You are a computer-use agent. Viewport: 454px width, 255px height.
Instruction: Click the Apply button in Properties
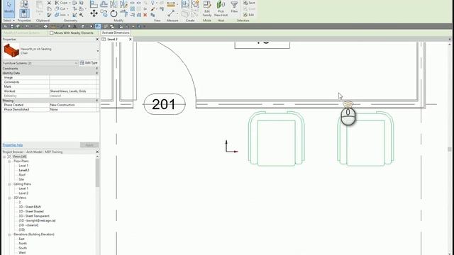pyautogui.click(x=89, y=144)
